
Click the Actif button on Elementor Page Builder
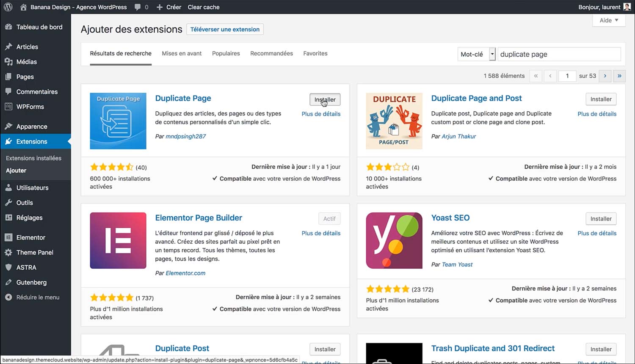pyautogui.click(x=329, y=219)
